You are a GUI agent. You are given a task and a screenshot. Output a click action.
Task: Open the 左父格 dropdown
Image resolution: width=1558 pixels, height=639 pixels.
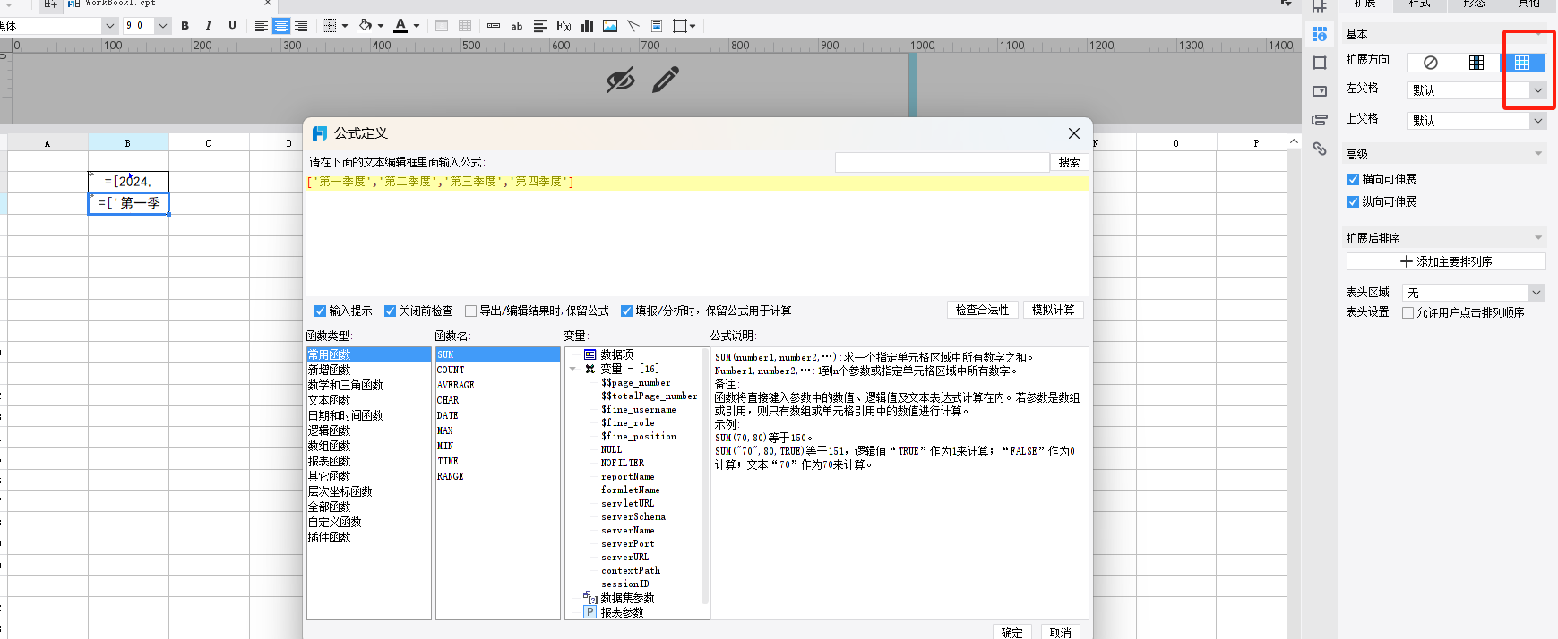coord(1537,90)
